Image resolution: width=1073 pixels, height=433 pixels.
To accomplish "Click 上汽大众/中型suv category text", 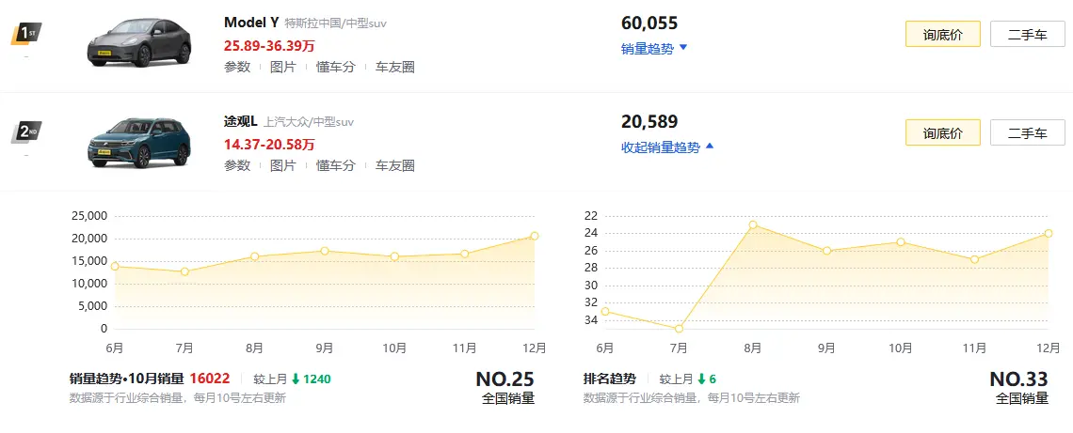I will point(309,123).
